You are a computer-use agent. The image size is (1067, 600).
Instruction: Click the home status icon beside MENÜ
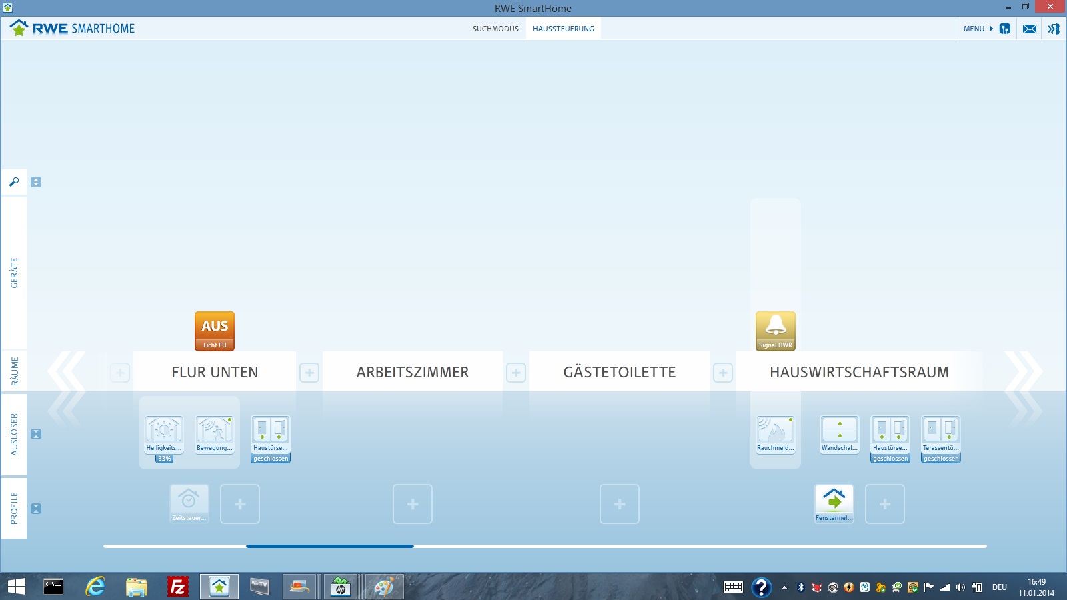1005,29
